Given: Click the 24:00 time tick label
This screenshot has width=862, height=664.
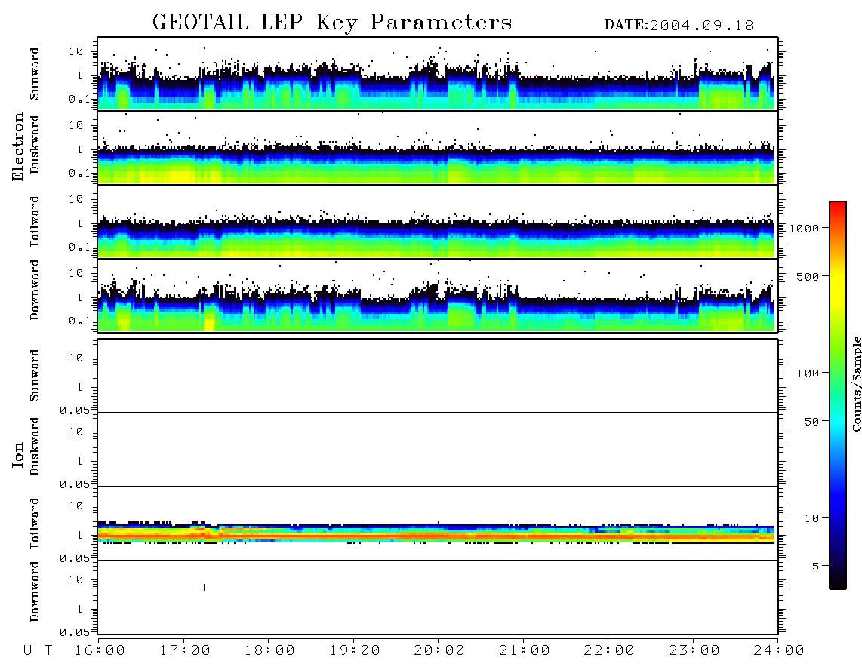Looking at the screenshot, I should tap(780, 651).
